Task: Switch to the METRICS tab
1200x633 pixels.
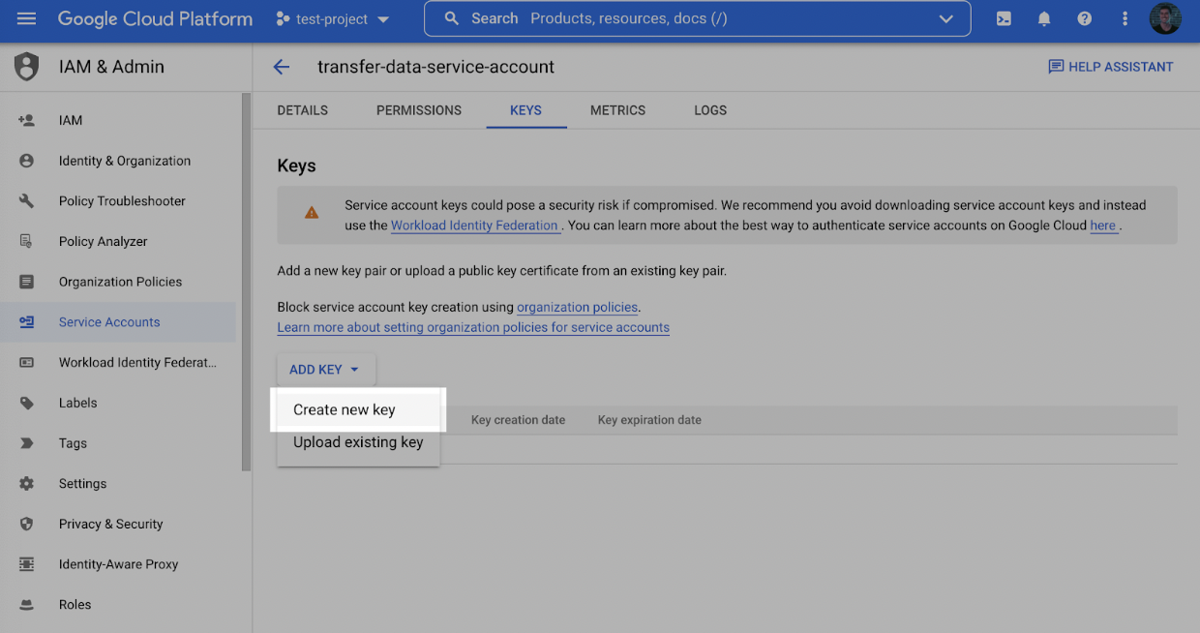Action: 618,110
